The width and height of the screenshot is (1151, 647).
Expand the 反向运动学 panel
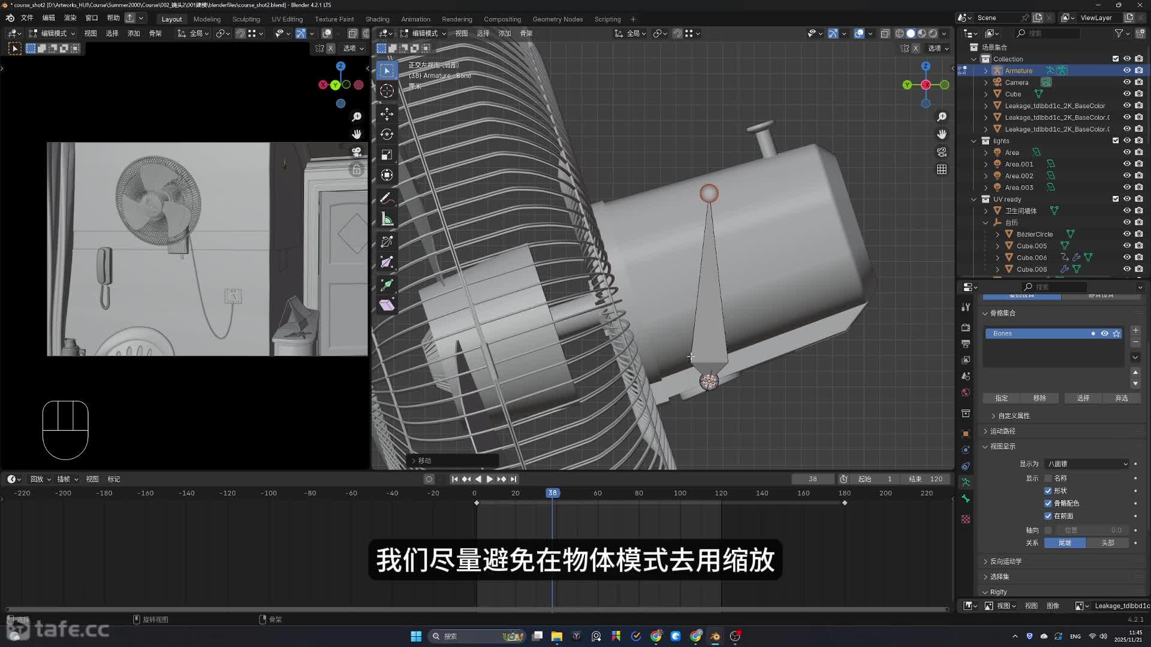1006,561
